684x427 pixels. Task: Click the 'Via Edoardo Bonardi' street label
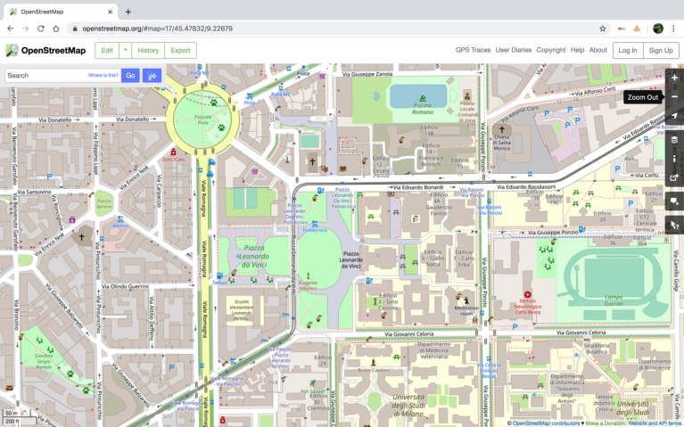417,187
